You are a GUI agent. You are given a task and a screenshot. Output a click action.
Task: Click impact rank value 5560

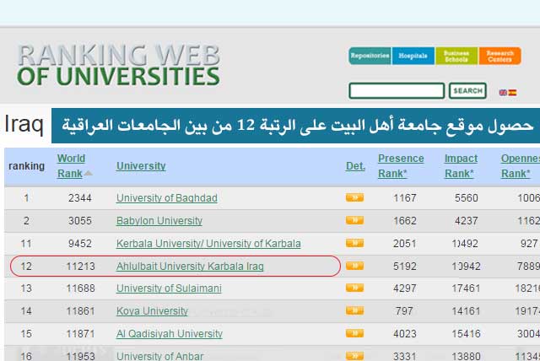(x=467, y=198)
